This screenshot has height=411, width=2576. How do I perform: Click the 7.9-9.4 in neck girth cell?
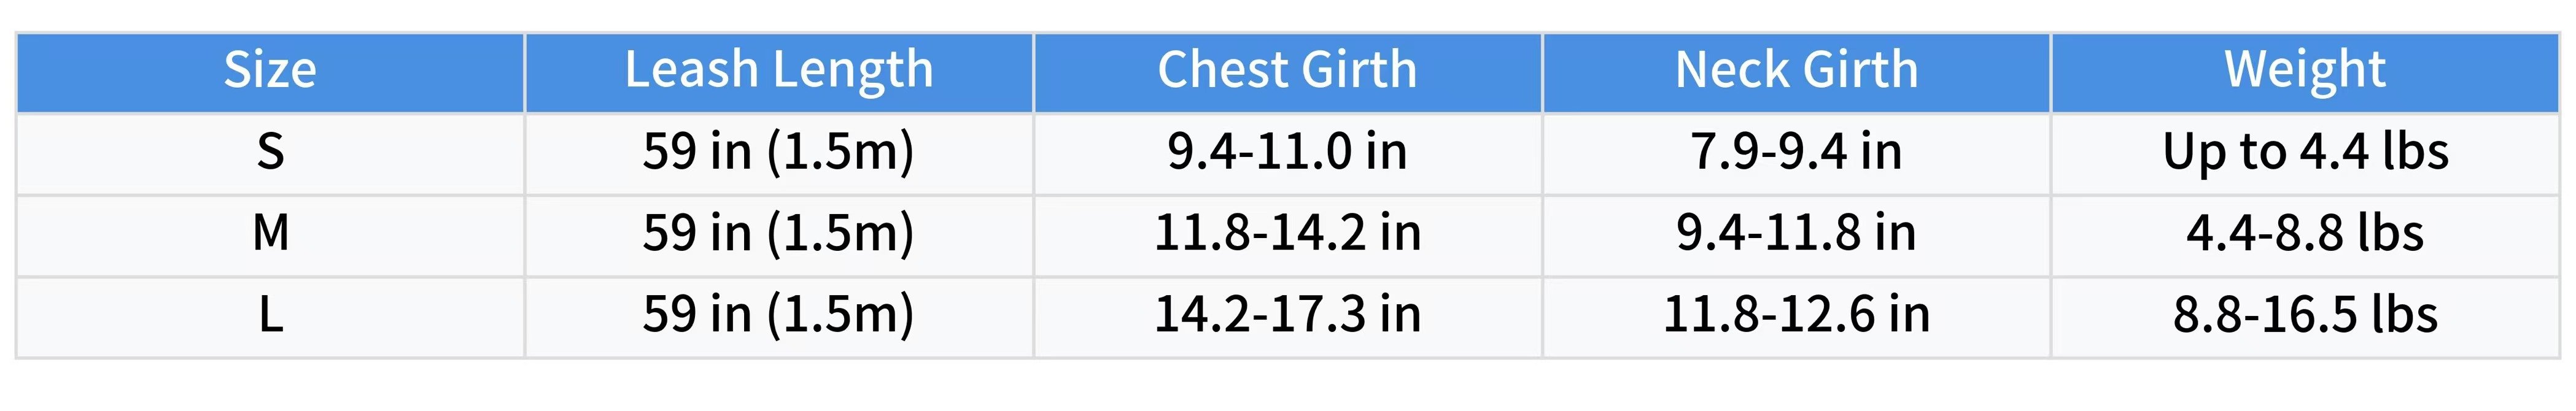tap(1797, 154)
